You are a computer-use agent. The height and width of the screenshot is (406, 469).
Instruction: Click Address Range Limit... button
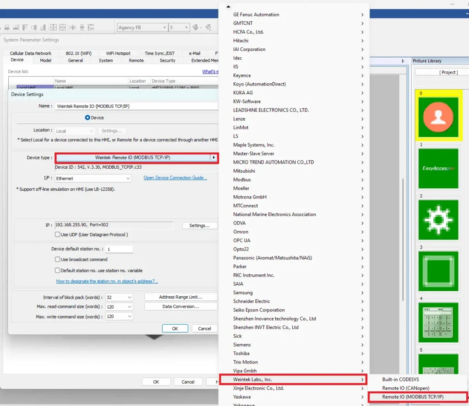click(180, 297)
